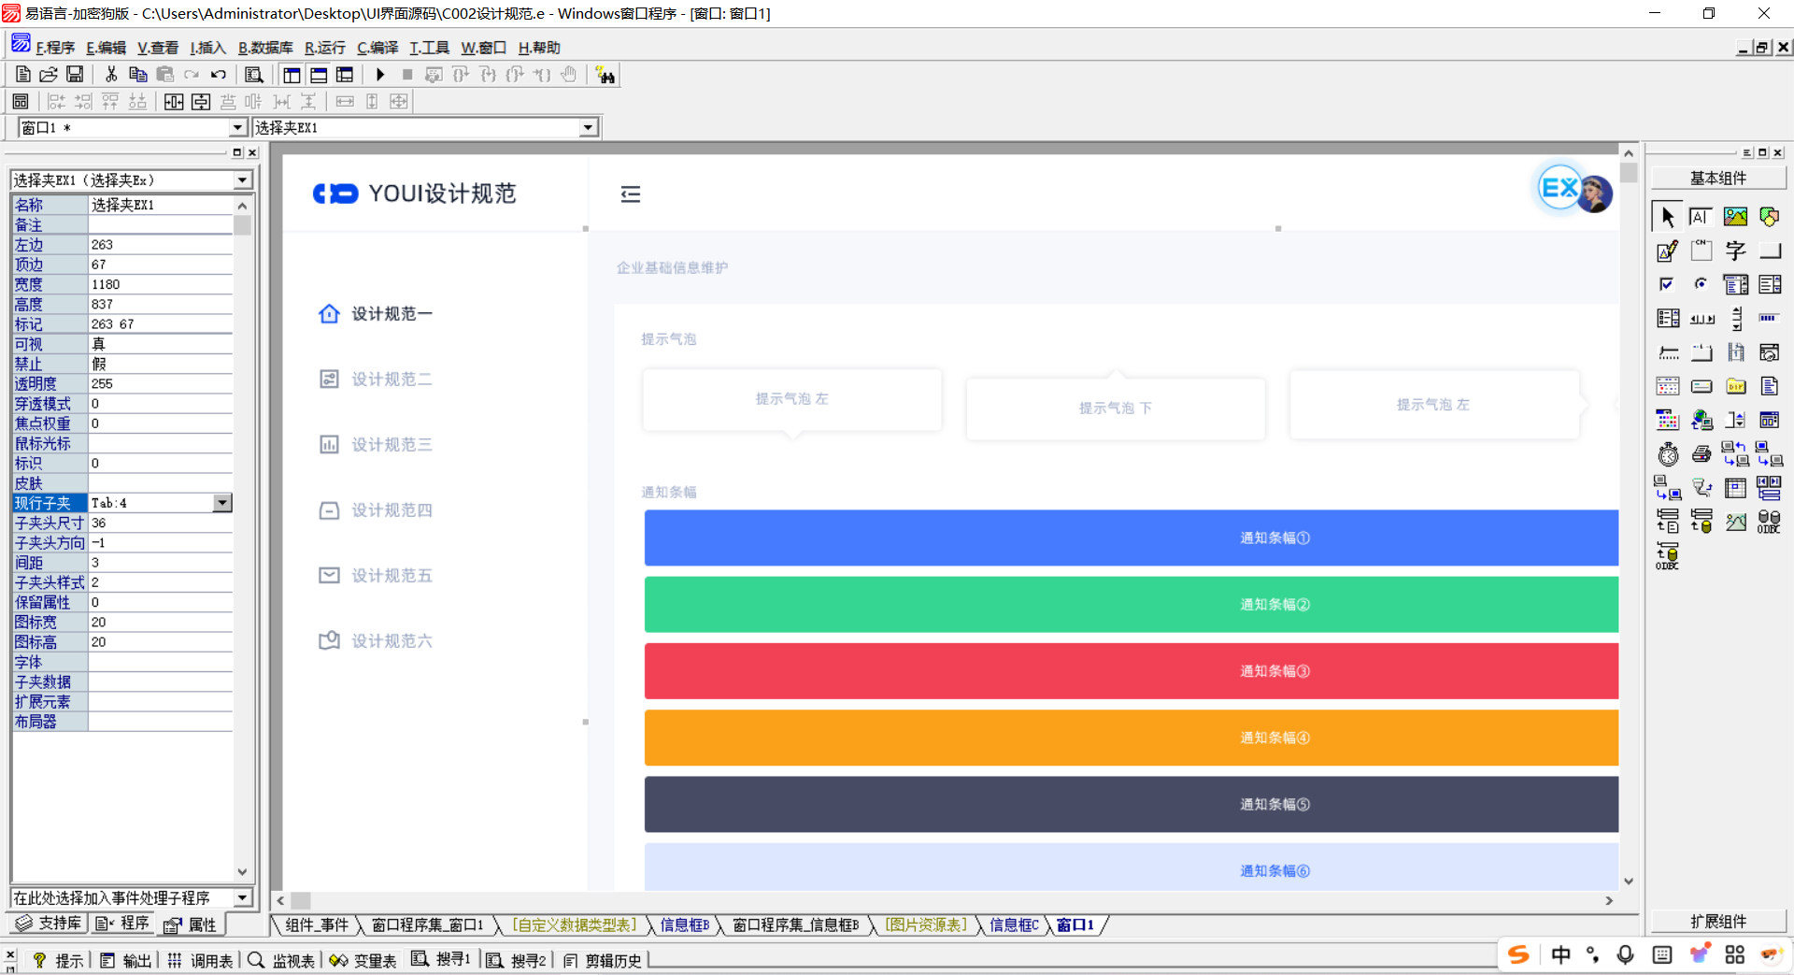Viewport: 1794px width, 975px height.
Task: Click the Cut scissors toolbar icon
Action: tap(111, 75)
